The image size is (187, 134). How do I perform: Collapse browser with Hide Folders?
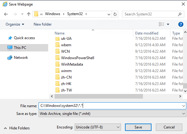pyautogui.click(x=17, y=128)
